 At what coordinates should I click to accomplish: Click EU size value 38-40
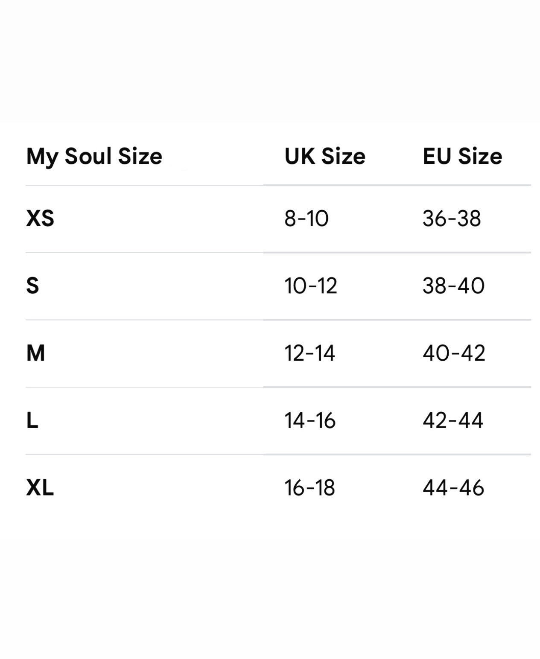click(x=453, y=286)
